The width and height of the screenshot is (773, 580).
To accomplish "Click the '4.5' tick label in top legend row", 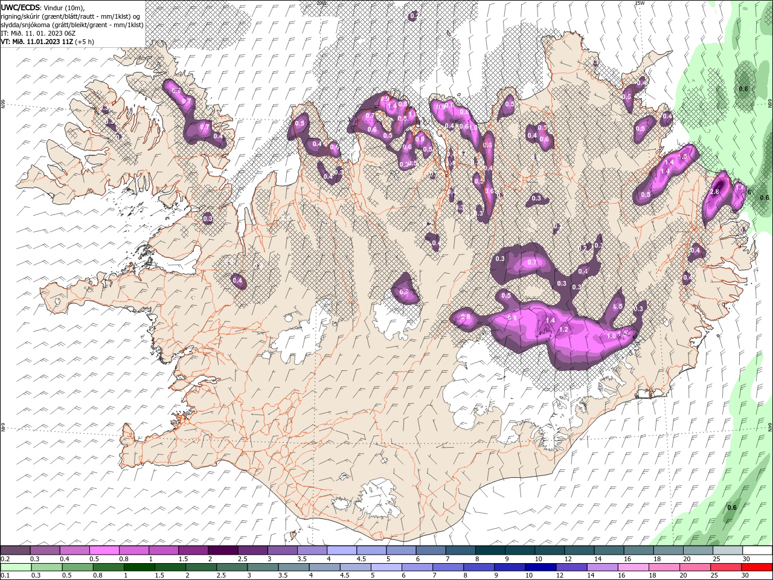I will pos(361,559).
